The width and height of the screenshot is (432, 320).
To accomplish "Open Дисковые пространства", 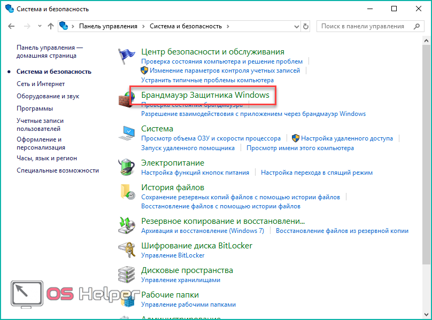I will tap(187, 270).
